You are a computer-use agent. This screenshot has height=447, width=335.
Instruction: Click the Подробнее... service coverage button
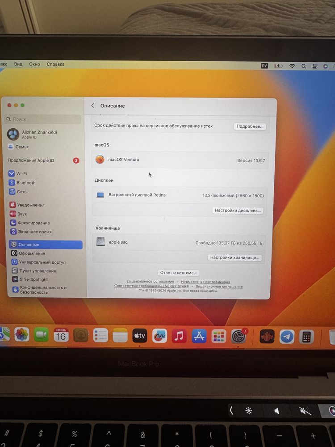pos(250,127)
